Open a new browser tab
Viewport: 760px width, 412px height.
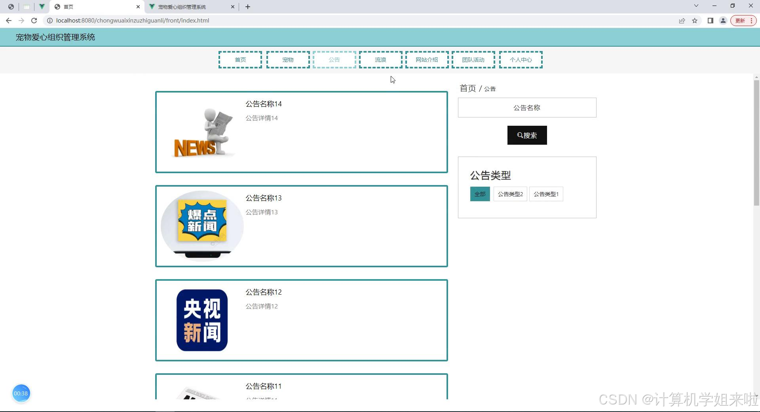tap(248, 7)
